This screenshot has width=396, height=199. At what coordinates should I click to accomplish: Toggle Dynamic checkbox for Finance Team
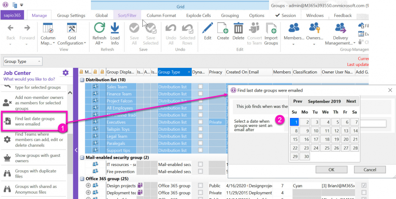coord(200,94)
